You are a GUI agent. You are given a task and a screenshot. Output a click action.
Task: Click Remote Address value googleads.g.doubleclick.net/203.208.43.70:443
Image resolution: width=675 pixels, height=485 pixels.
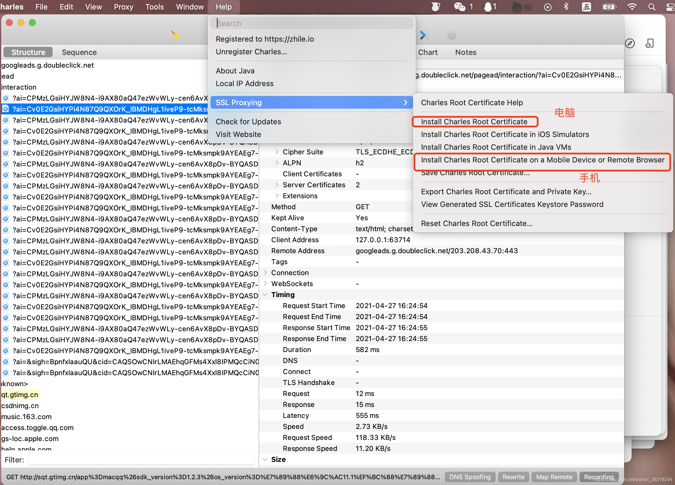[x=437, y=251]
